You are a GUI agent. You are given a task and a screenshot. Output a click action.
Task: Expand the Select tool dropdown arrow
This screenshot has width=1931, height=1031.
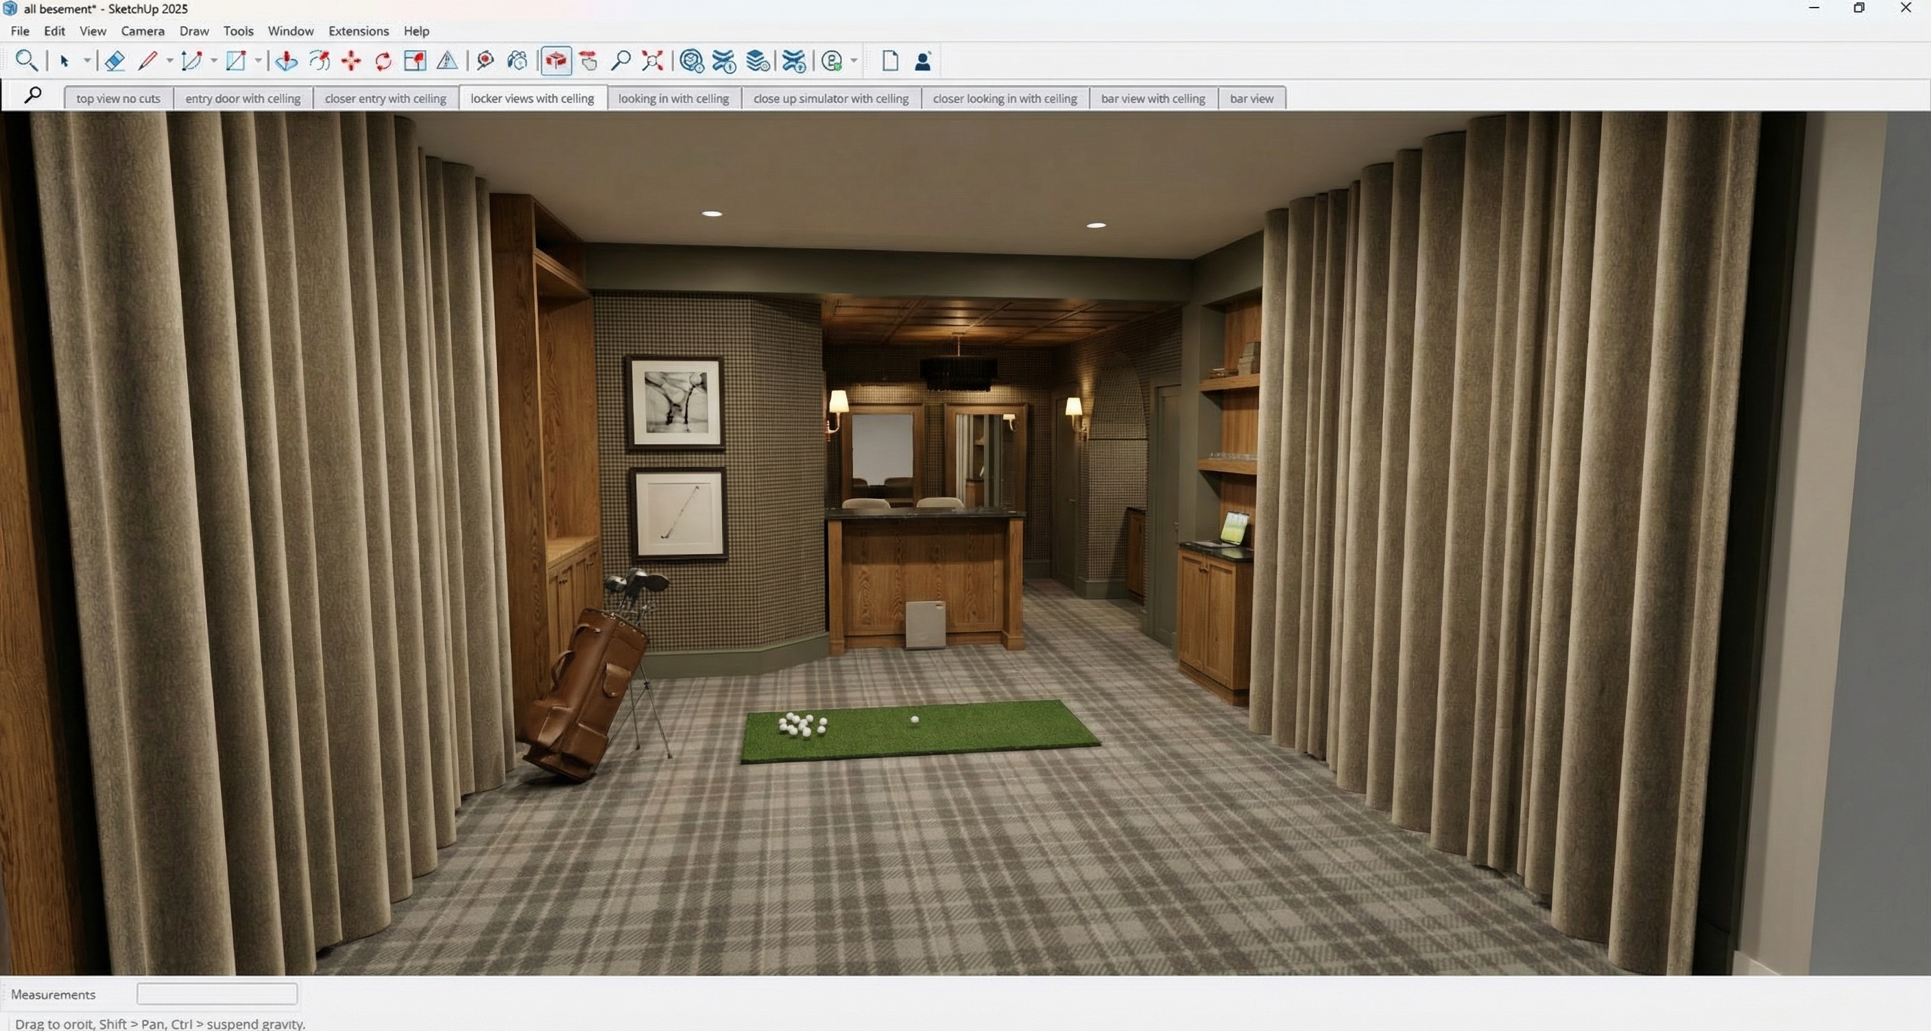(87, 61)
